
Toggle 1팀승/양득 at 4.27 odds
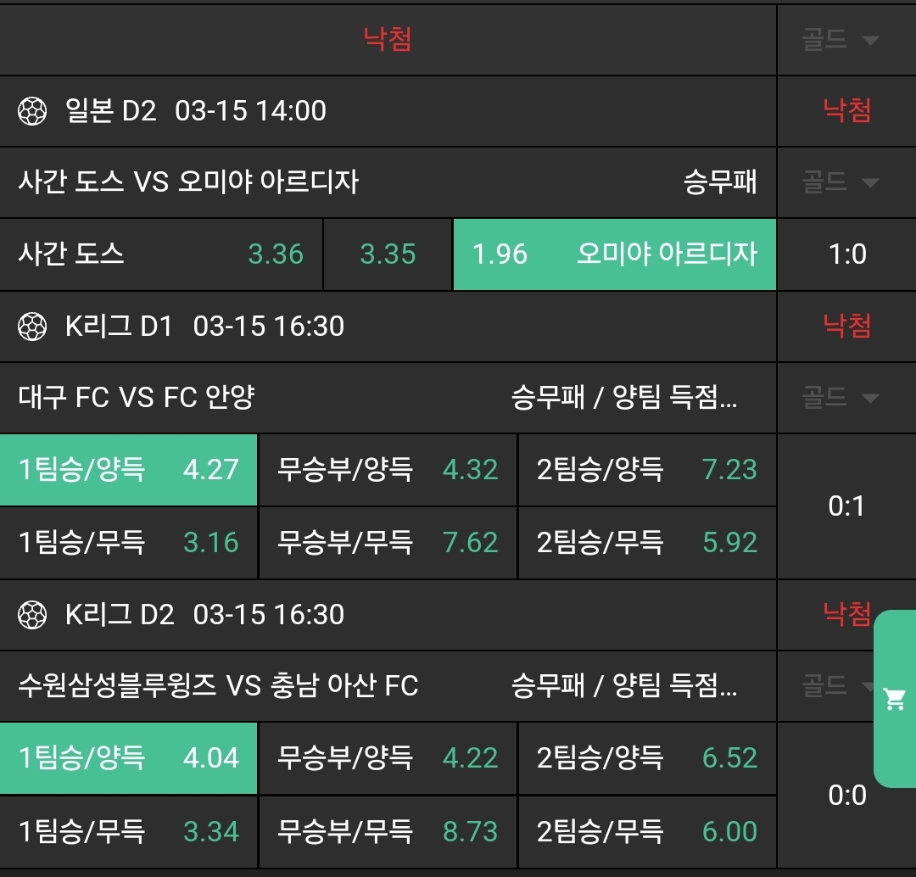click(129, 470)
